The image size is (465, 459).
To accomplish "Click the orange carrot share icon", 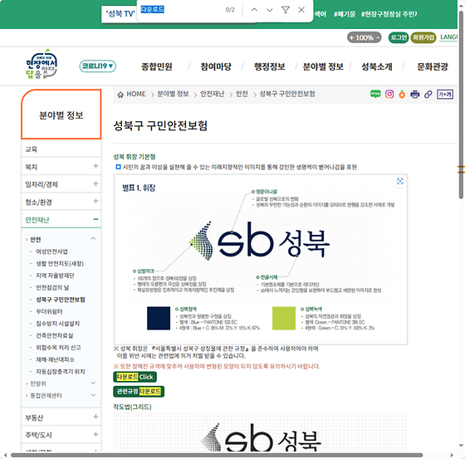I will (402, 95).
